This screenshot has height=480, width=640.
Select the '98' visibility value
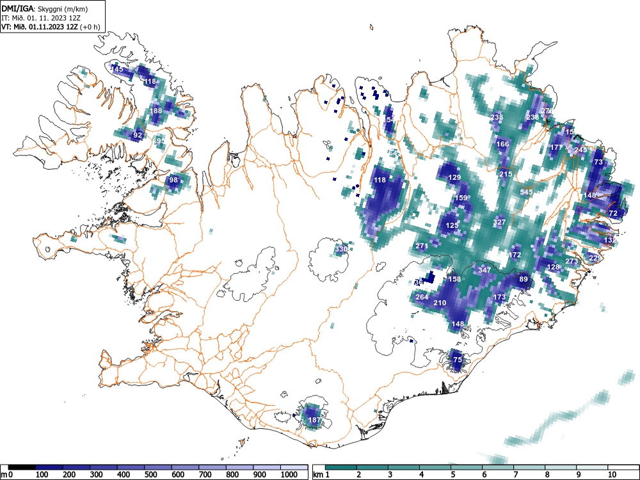[173, 180]
